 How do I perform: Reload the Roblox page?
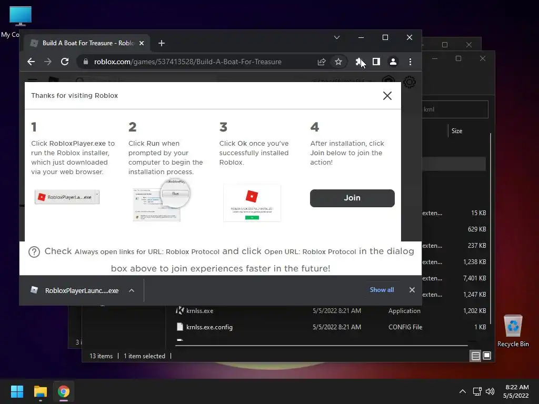click(65, 62)
